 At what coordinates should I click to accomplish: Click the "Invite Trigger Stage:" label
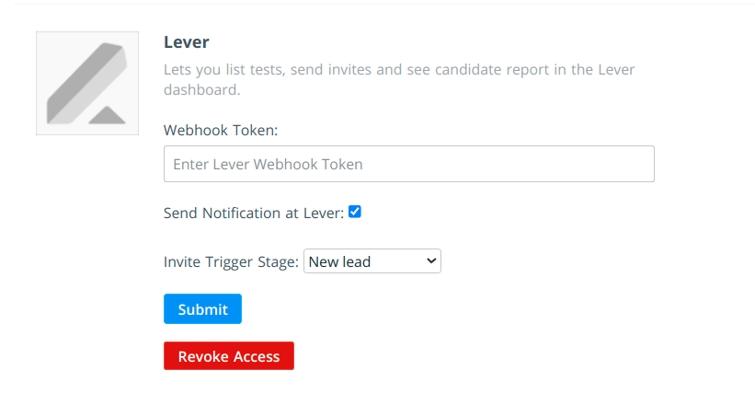pyautogui.click(x=231, y=261)
